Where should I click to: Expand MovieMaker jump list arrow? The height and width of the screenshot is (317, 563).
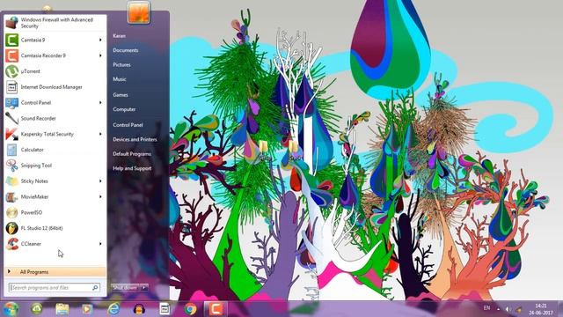[x=100, y=197]
